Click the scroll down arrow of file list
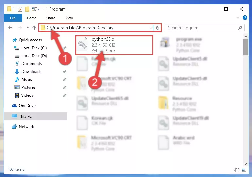This screenshot has width=252, height=177. point(246,164)
